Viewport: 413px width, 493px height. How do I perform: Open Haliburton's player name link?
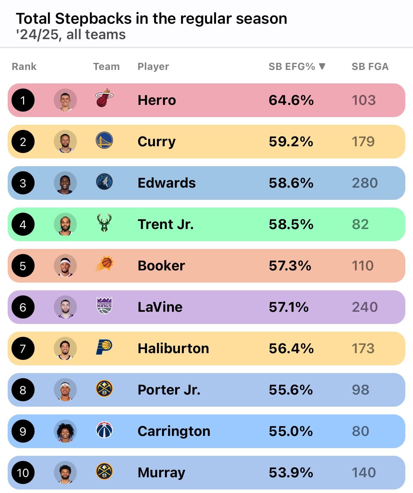tap(173, 348)
